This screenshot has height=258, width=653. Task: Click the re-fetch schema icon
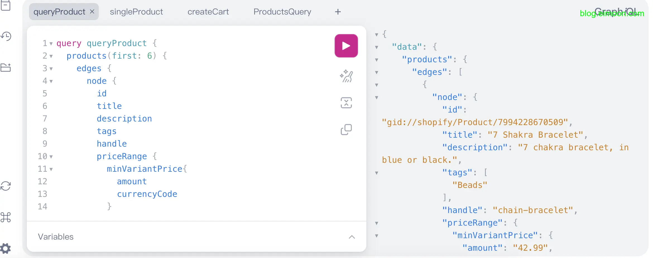point(6,186)
